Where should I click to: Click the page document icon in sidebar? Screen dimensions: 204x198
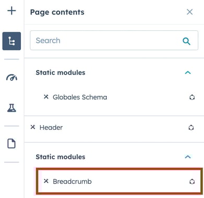click(x=12, y=143)
